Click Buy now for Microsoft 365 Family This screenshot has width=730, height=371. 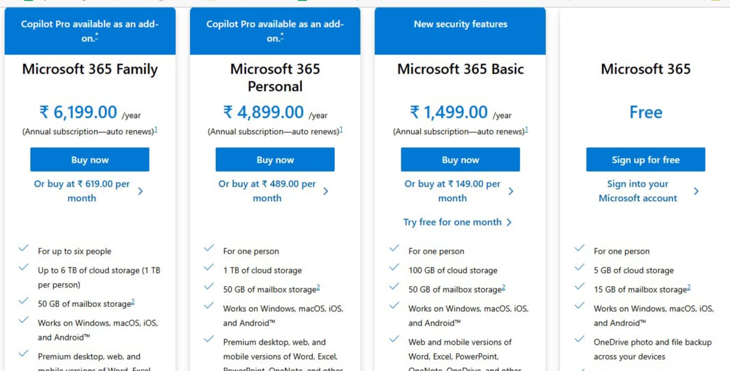(x=90, y=160)
